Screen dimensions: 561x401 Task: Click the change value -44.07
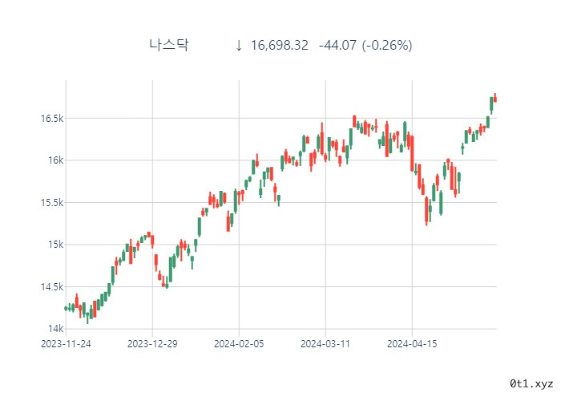point(337,46)
